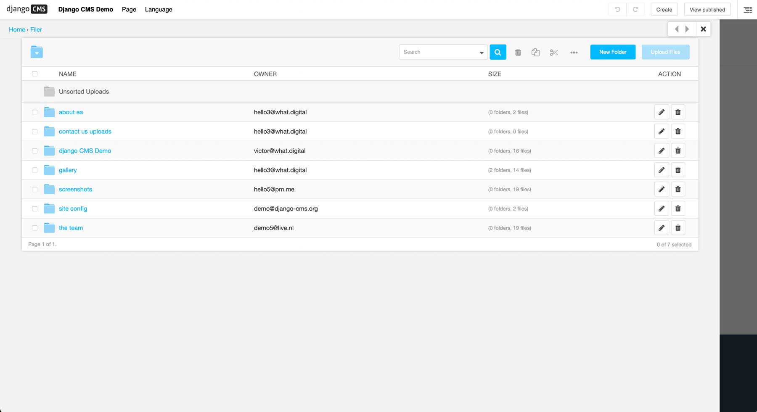Viewport: 757px width, 412px height.
Task: Click the search magnifier icon
Action: point(498,52)
